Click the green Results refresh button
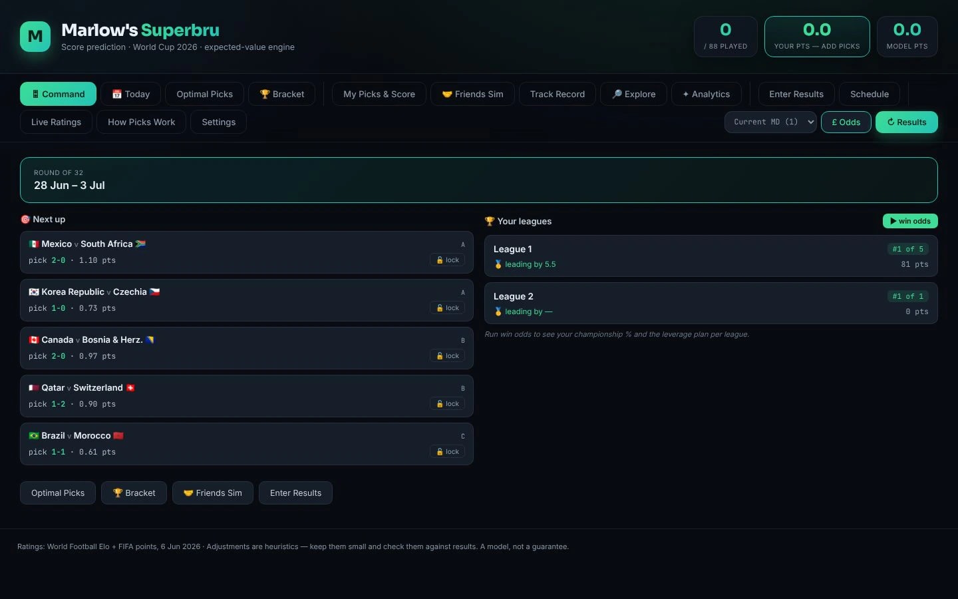Image resolution: width=958 pixels, height=599 pixels. (907, 122)
